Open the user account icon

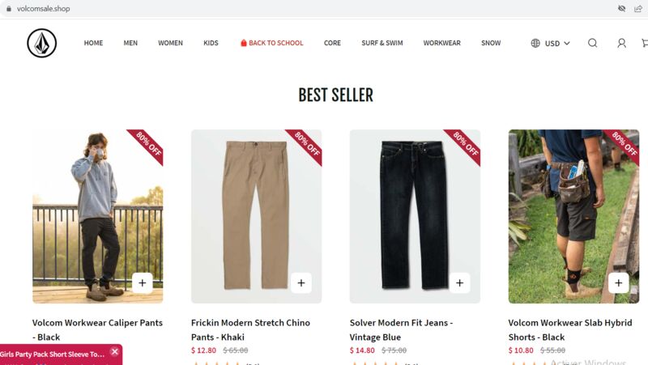pyautogui.click(x=621, y=43)
